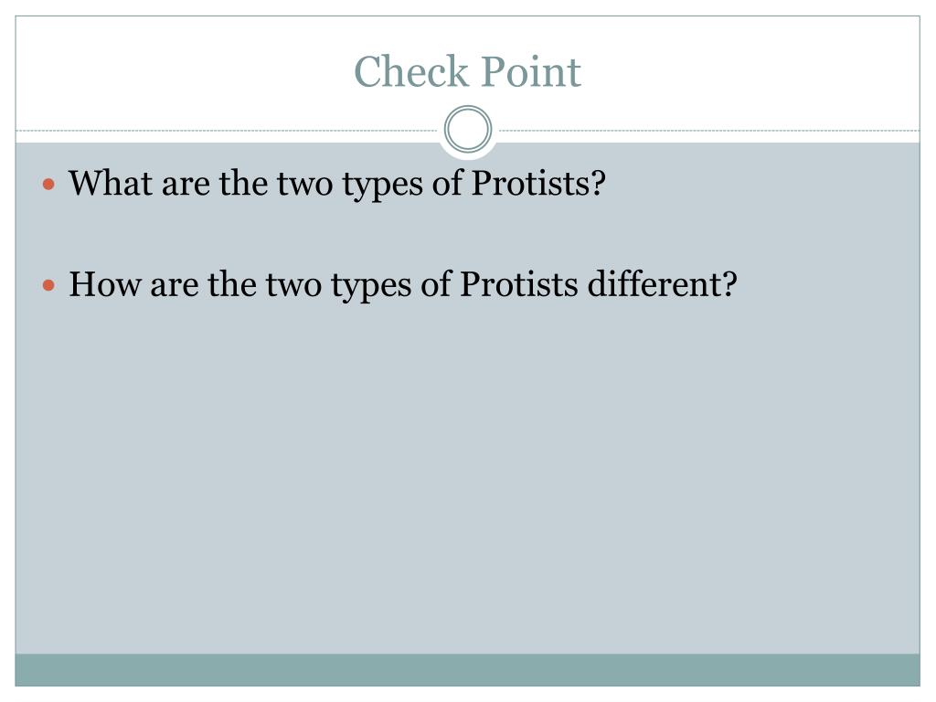Select the orange bullet before "What are"
Image resolution: width=936 pixels, height=702 pixels.
49,184
